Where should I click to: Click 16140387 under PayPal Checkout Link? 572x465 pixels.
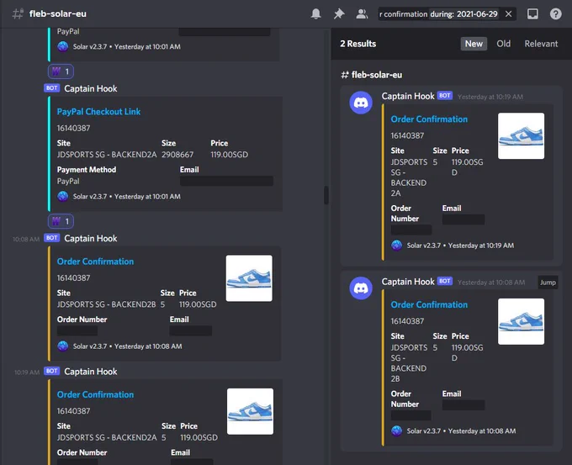73,128
